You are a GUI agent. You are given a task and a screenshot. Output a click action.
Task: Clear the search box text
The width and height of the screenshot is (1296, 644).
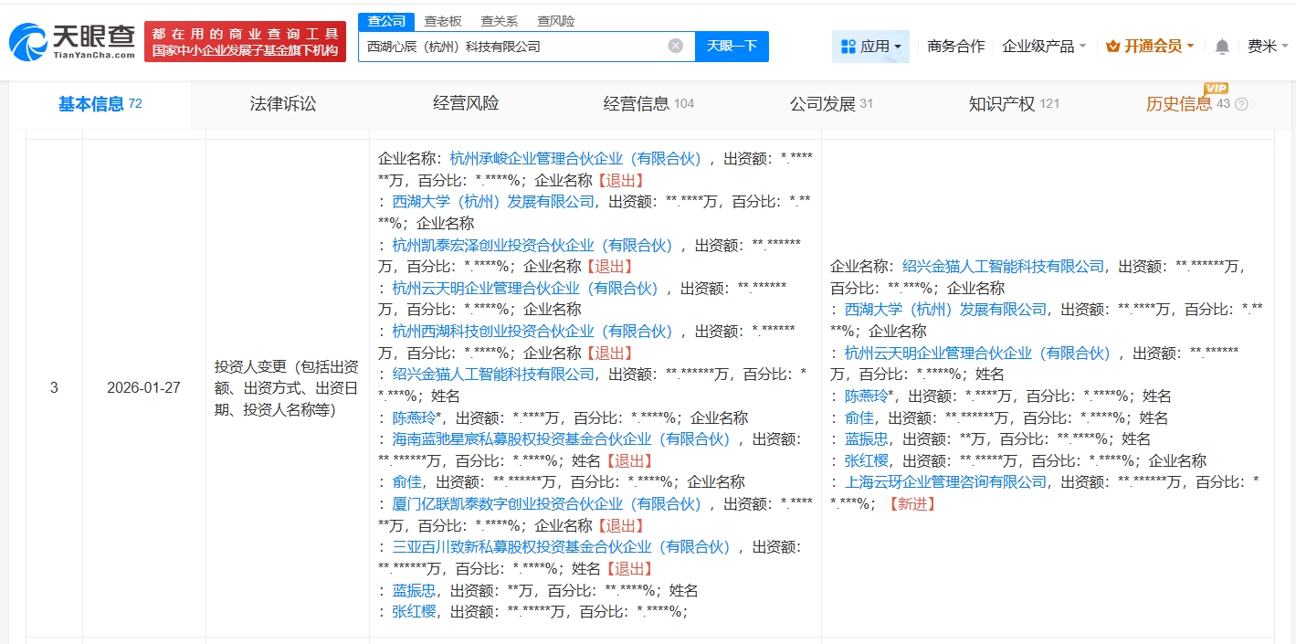(x=675, y=46)
